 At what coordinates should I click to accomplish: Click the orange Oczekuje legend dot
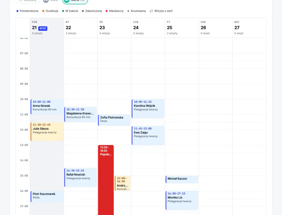pos(43,11)
